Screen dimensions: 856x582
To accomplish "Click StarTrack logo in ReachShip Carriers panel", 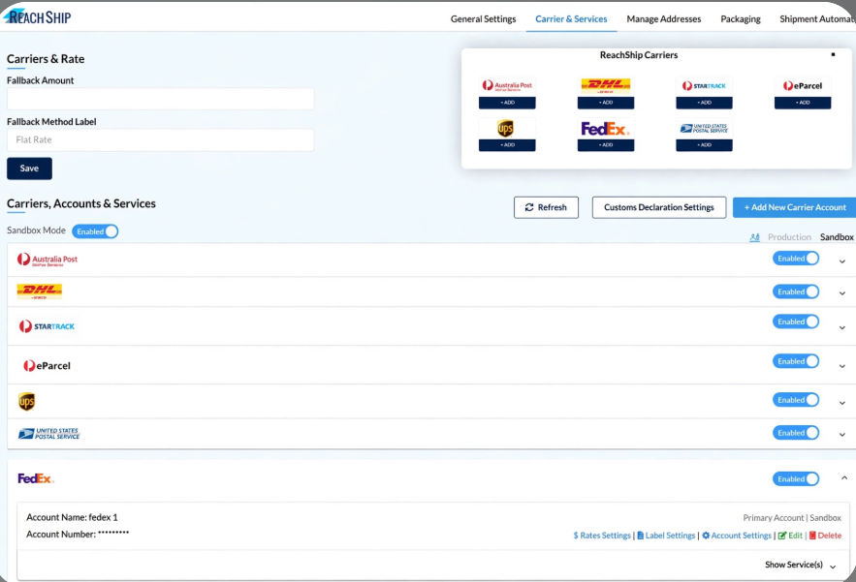I will tap(704, 85).
